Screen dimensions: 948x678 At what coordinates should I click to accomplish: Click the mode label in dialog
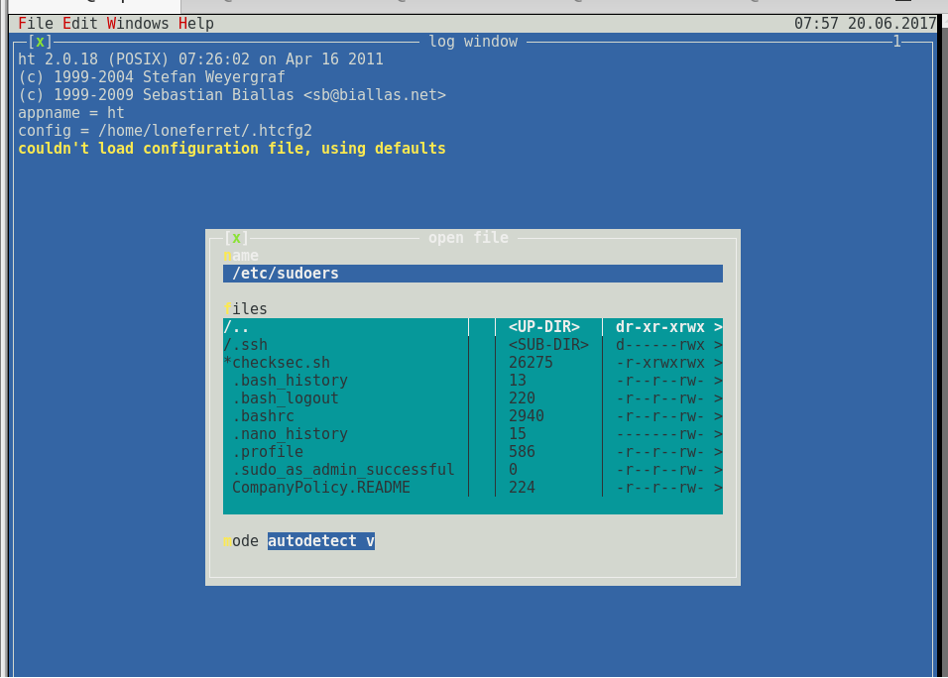coord(241,541)
